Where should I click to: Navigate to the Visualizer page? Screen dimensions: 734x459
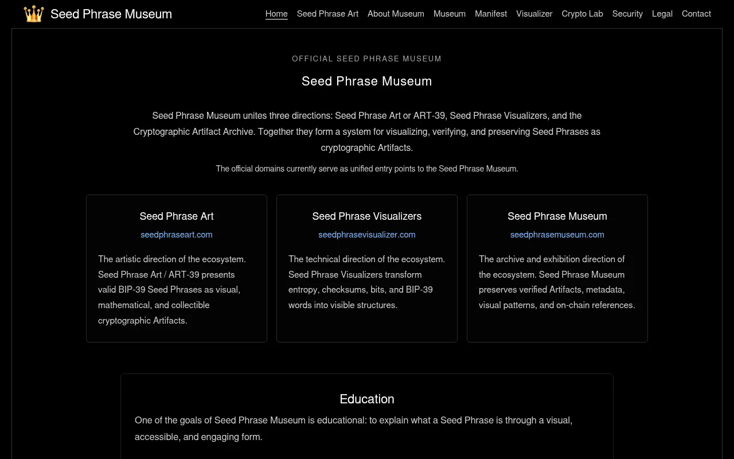534,14
